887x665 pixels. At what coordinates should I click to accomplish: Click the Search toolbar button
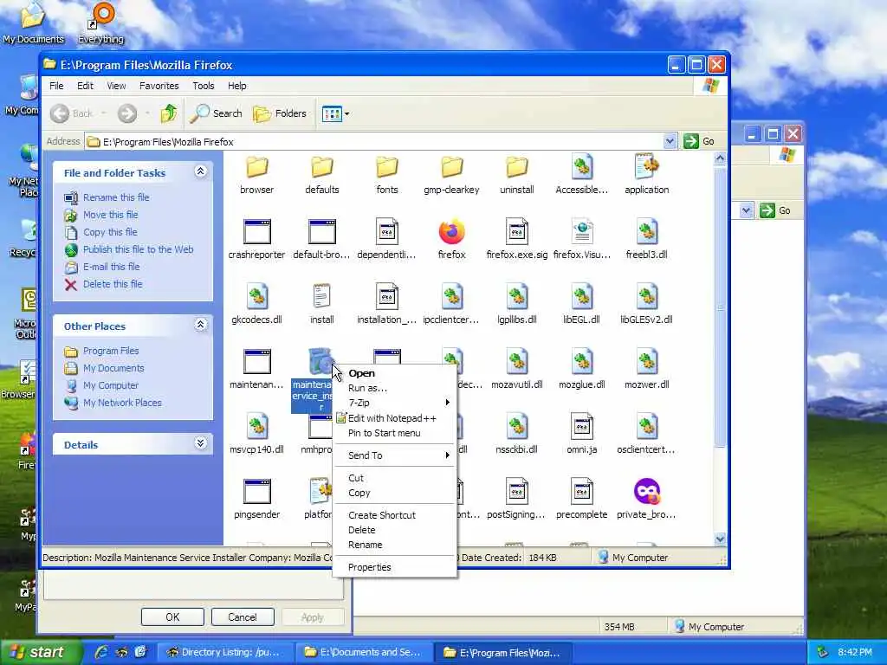tap(216, 113)
